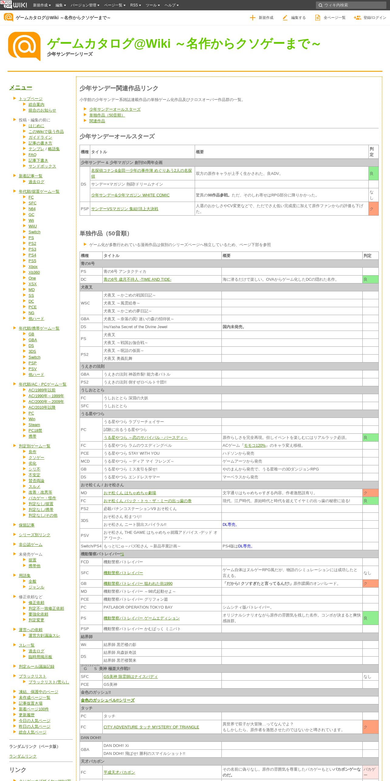390x781 pixels.
Task: Open 新着記事一覧 in sidebar
Action: coord(31,176)
